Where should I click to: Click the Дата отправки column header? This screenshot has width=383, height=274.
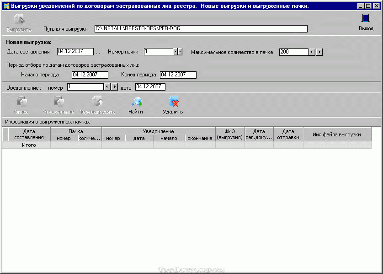pyautogui.click(x=288, y=134)
